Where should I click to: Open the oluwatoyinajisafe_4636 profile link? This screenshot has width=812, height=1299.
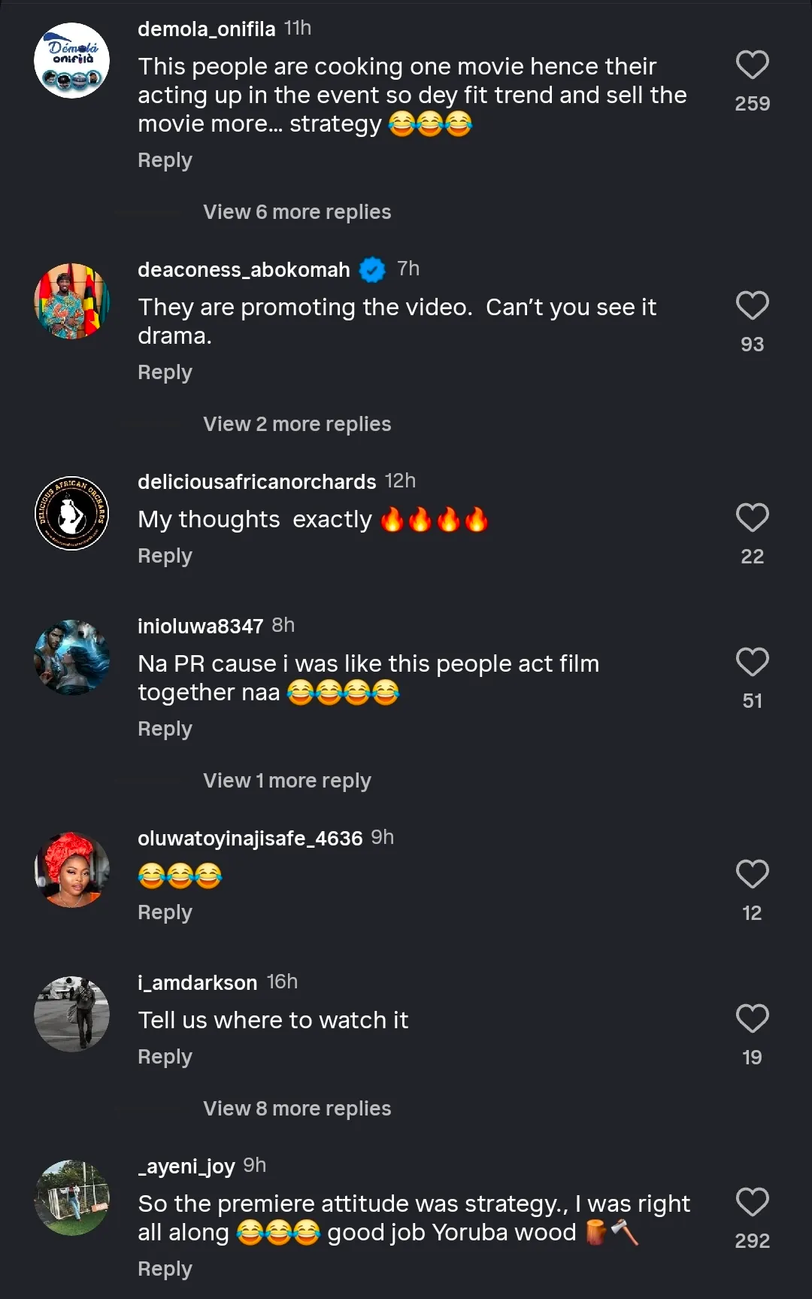(x=250, y=838)
